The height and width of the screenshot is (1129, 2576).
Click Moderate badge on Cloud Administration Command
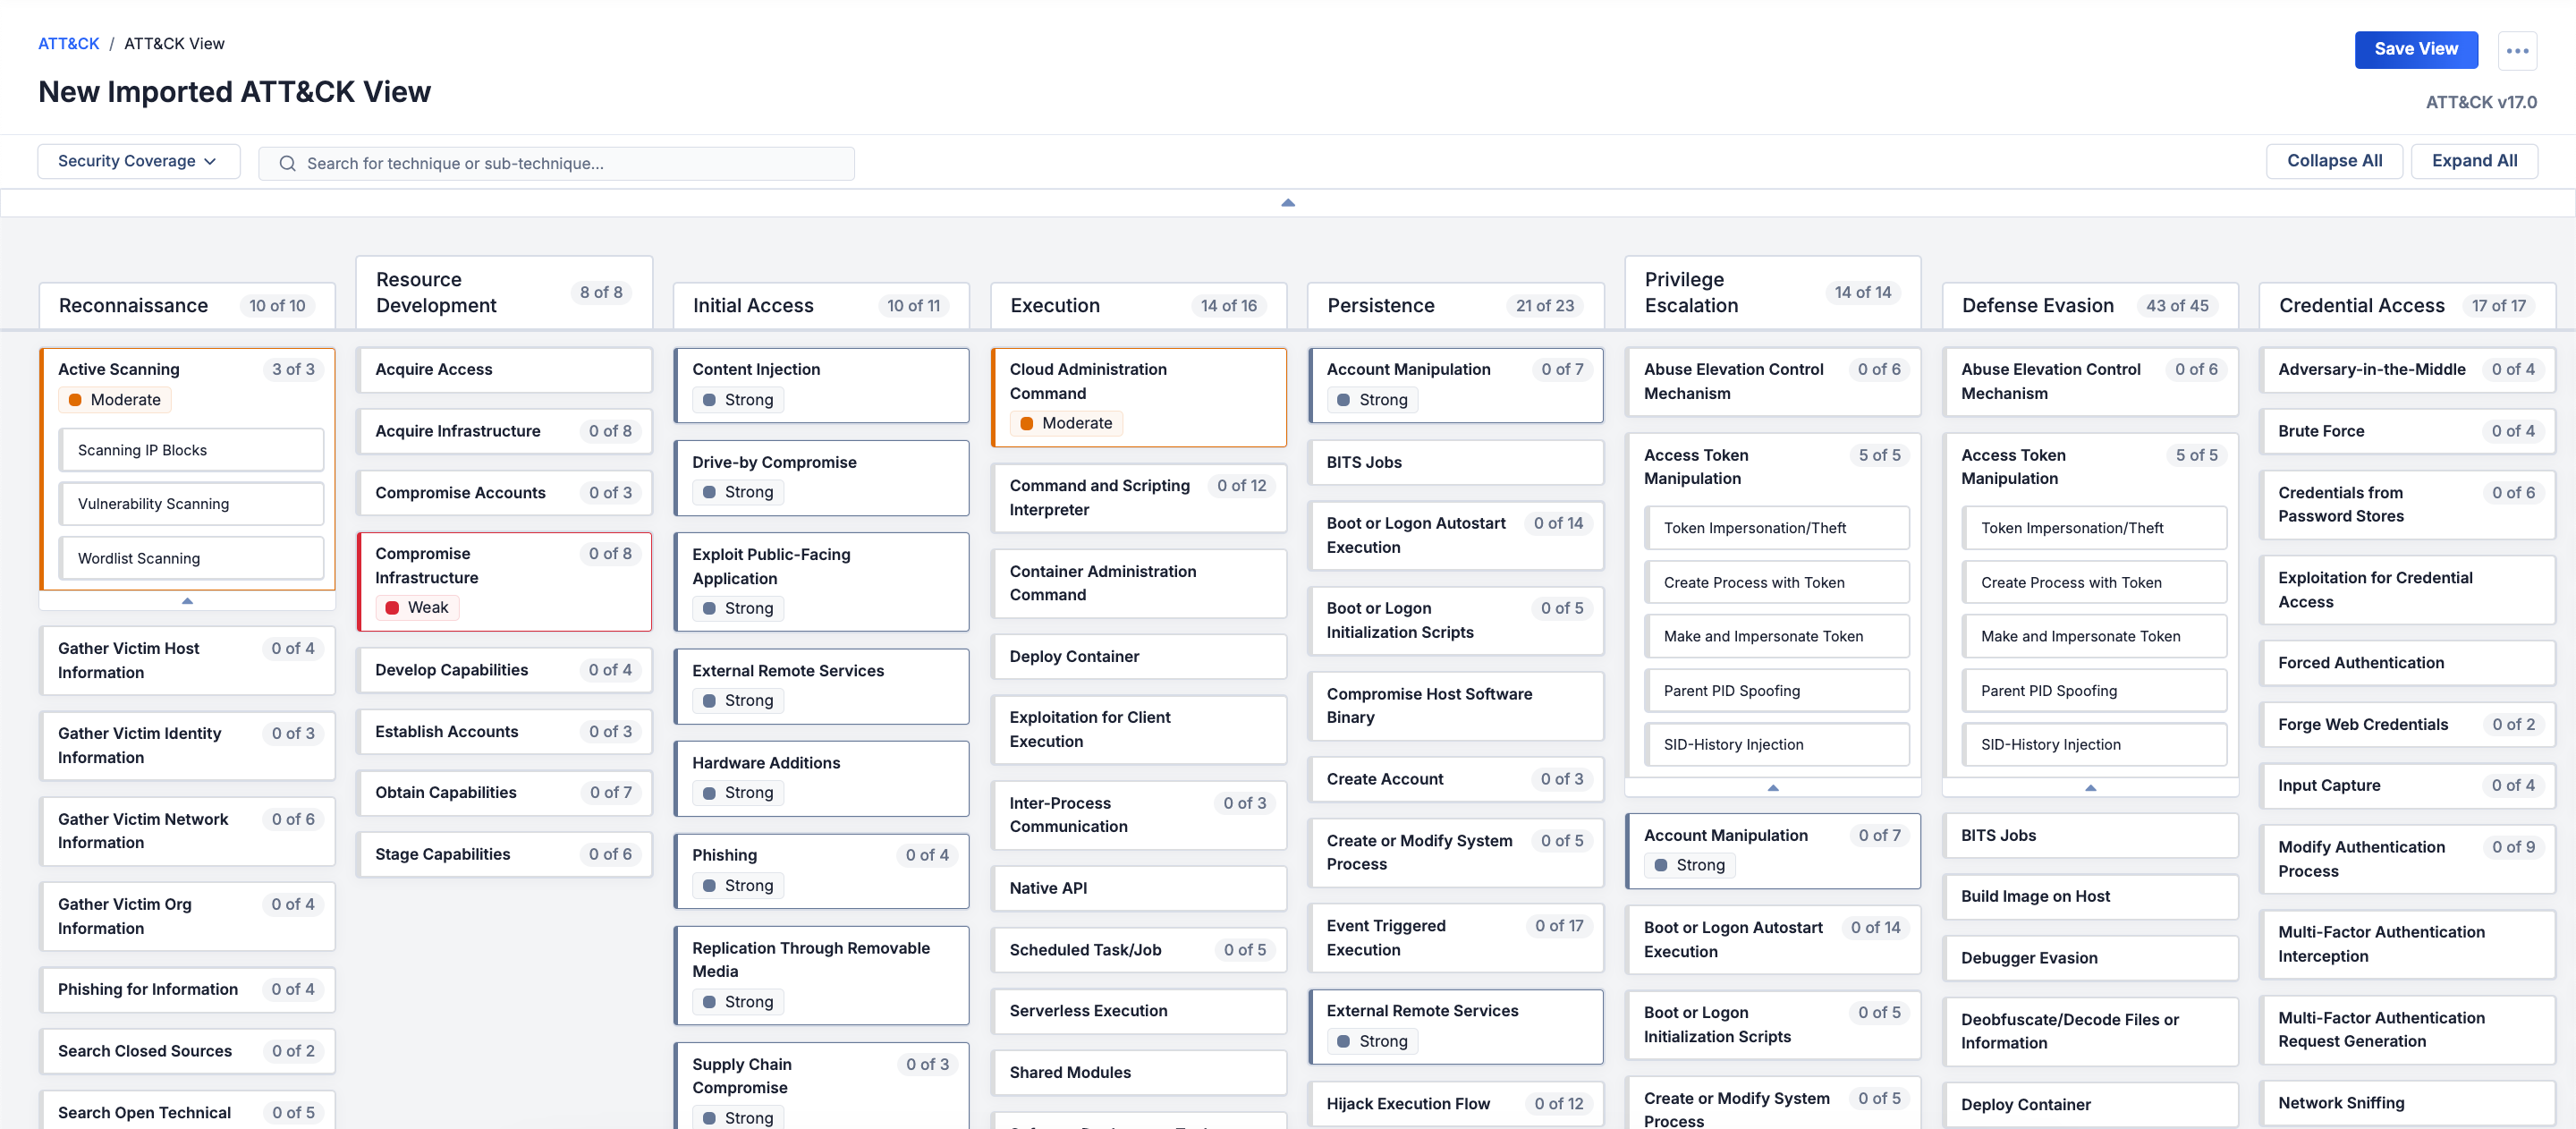[x=1066, y=423]
